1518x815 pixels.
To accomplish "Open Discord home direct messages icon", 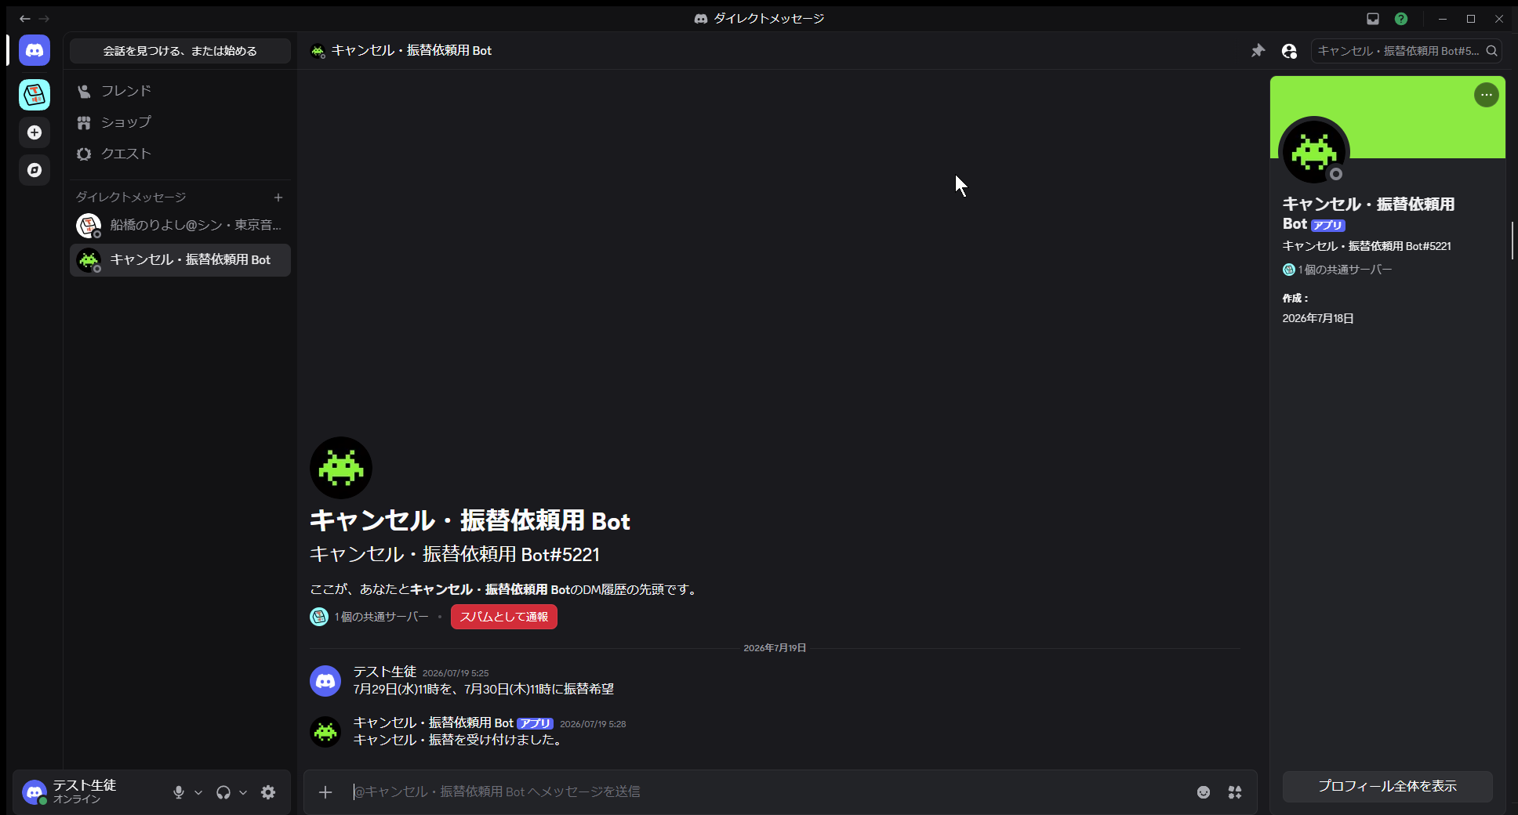I will pos(34,50).
